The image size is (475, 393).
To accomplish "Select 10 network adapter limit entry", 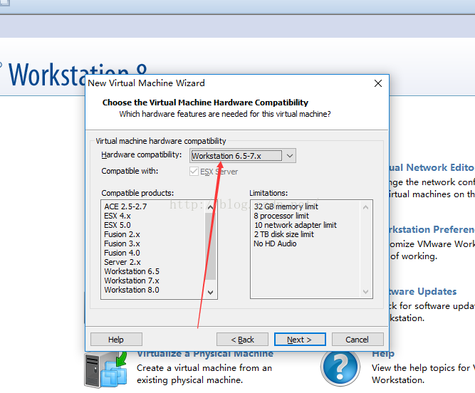I will (x=296, y=225).
